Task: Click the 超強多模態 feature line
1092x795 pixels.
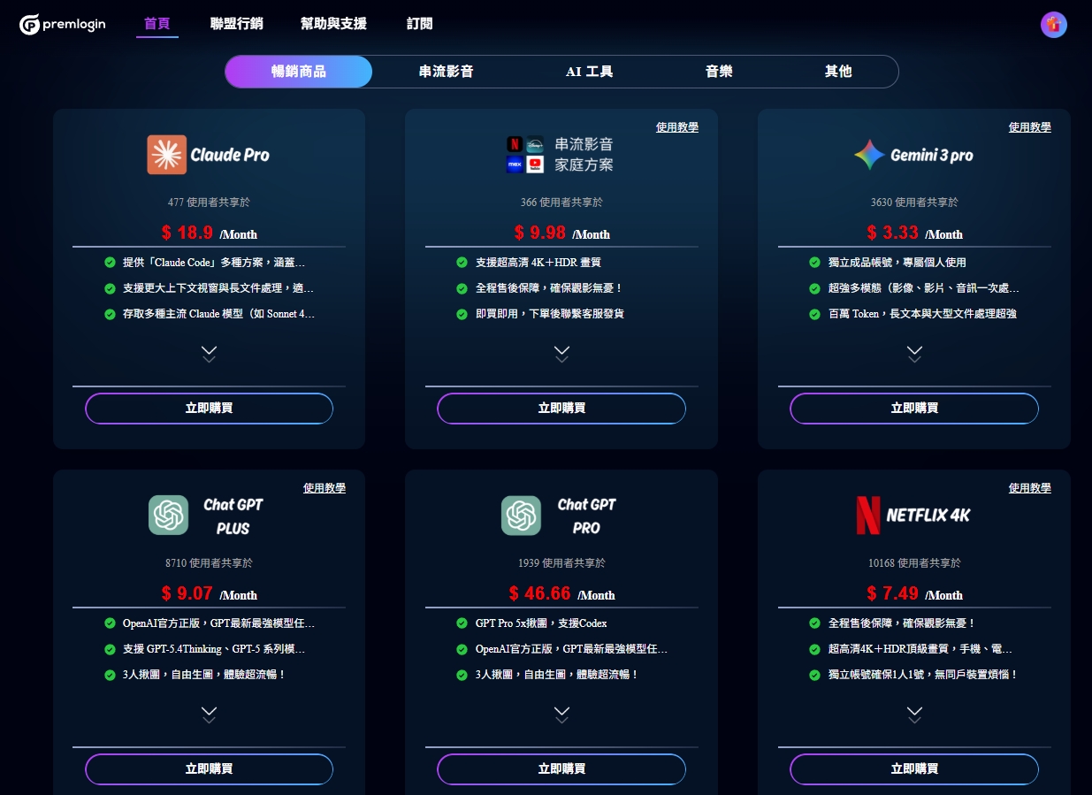Action: 923,288
